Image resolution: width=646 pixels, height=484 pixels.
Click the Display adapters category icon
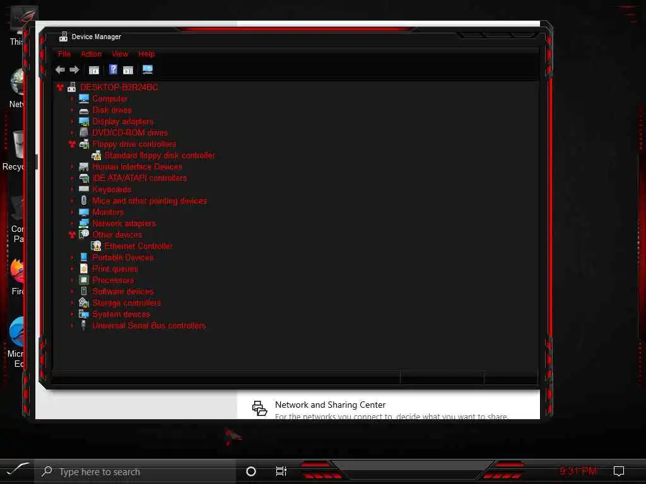(84, 122)
